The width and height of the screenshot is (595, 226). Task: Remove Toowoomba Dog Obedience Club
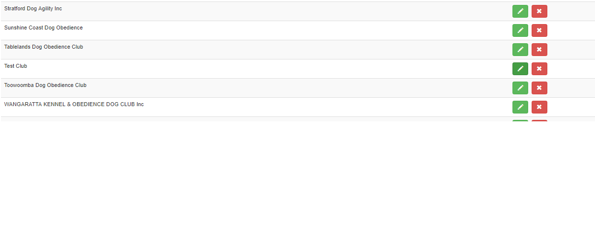(539, 88)
